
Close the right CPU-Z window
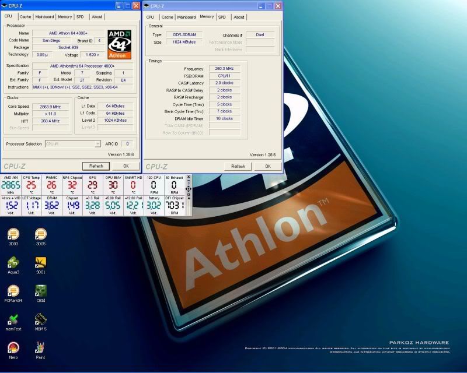pos(278,6)
